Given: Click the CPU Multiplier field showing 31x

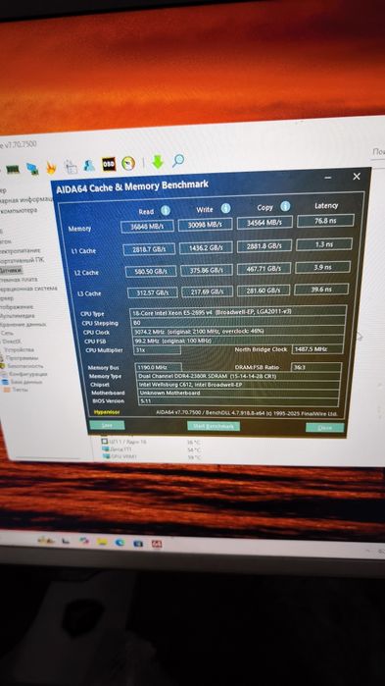Looking at the screenshot, I should (157, 350).
